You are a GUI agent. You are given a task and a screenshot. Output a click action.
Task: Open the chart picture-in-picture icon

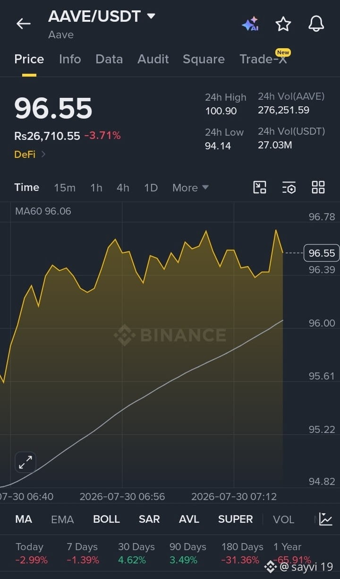260,187
